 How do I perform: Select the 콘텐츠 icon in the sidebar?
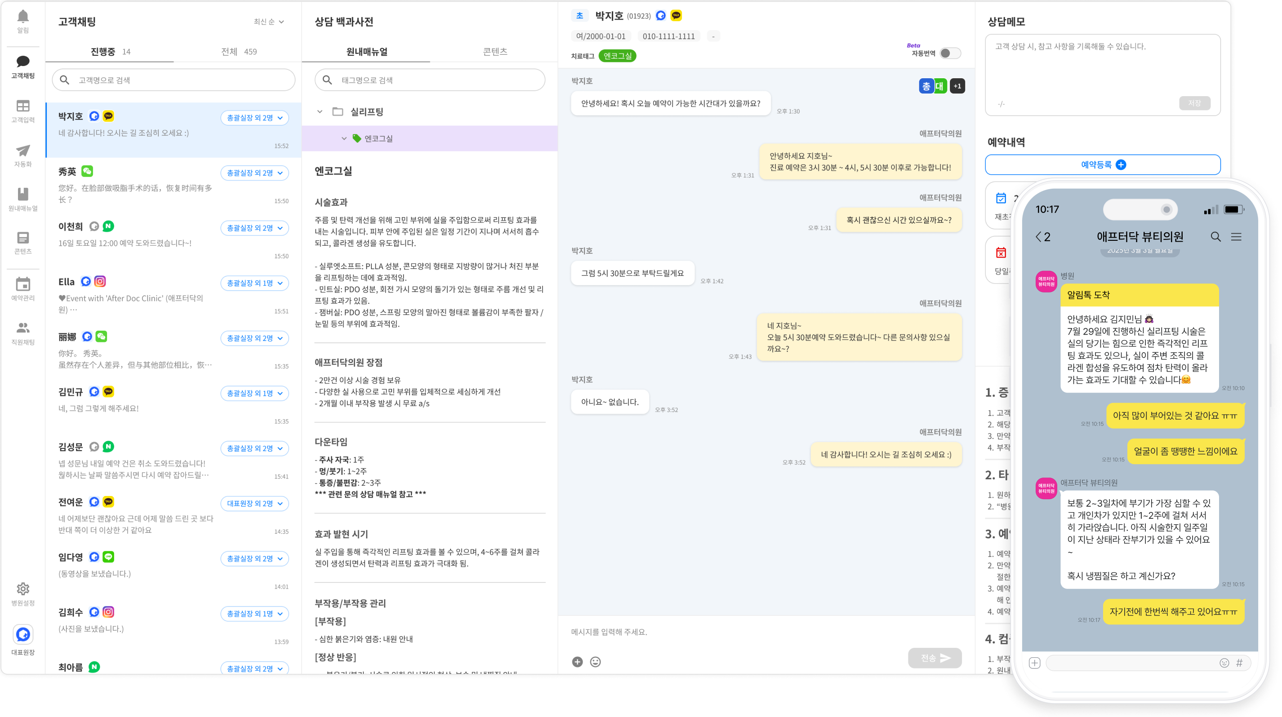(x=23, y=242)
